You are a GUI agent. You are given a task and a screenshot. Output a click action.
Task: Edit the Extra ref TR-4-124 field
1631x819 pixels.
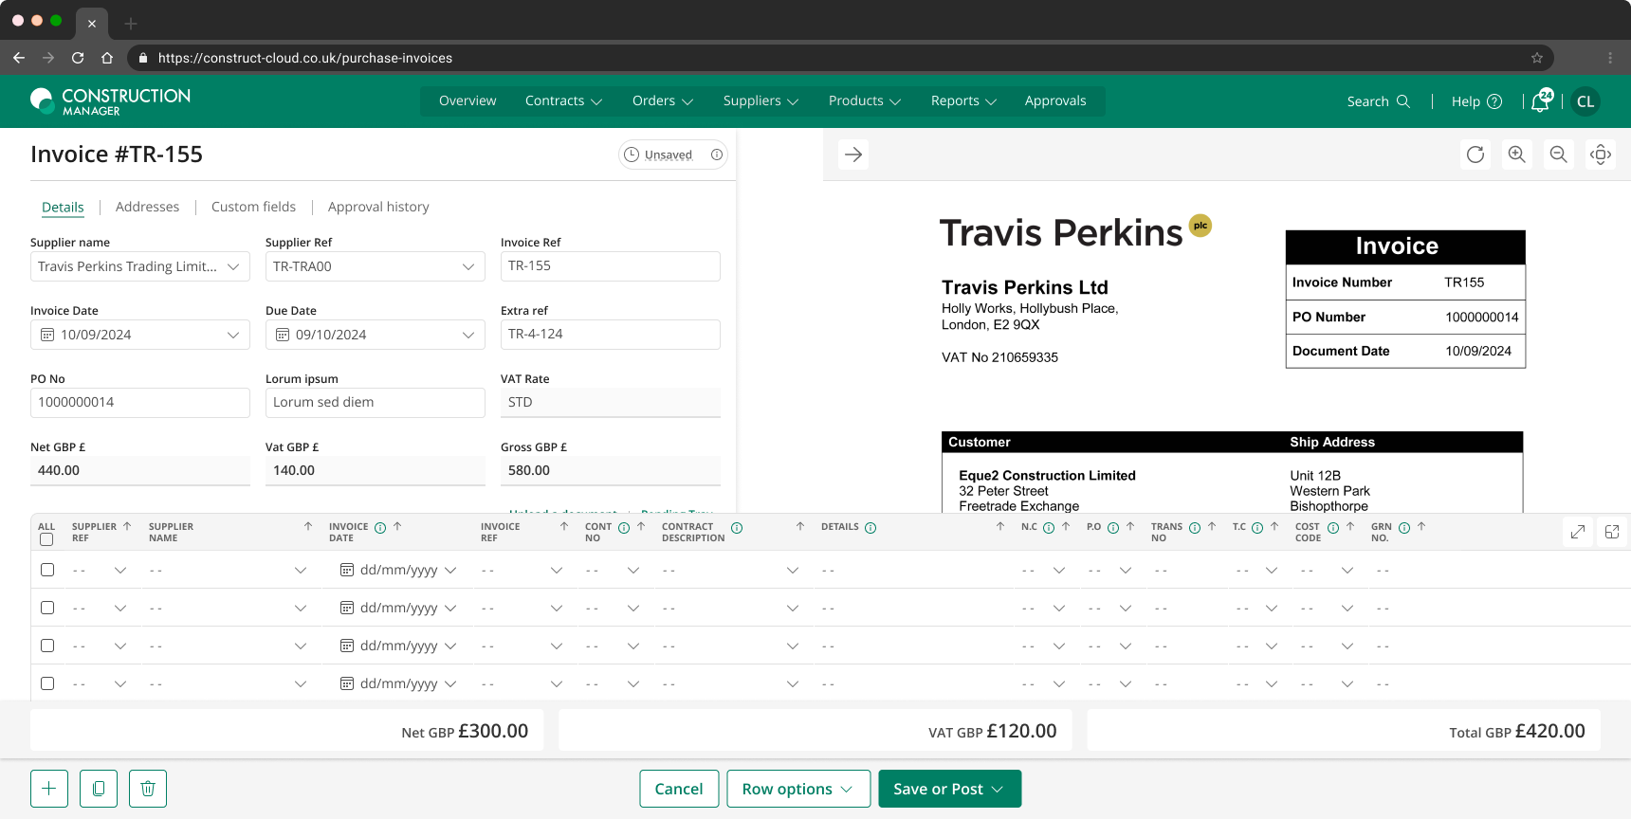point(611,335)
